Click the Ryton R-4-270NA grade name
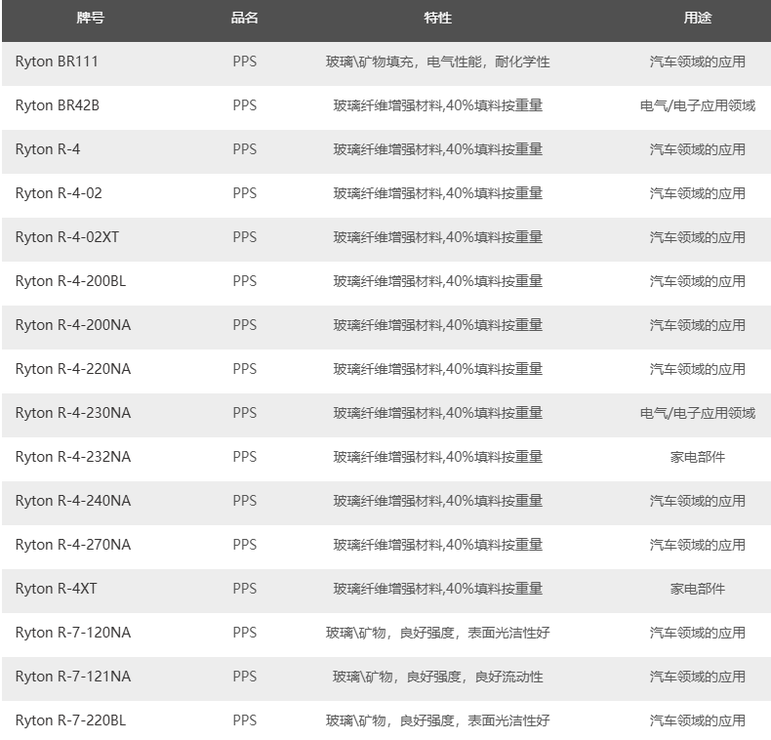This screenshot has height=740, width=771. (x=72, y=545)
